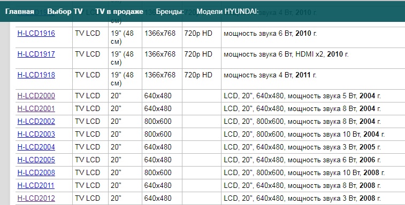The width and height of the screenshot is (405, 205).
Task: Open the H-LCD2004 model link
Action: 36,147
